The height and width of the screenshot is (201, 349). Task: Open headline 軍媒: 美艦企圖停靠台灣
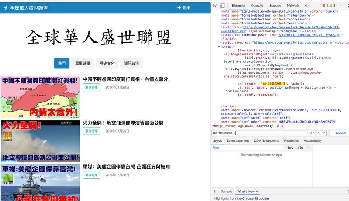[126, 167]
